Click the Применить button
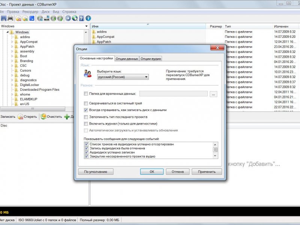This screenshot has height=225, width=300. pyautogui.click(x=207, y=172)
